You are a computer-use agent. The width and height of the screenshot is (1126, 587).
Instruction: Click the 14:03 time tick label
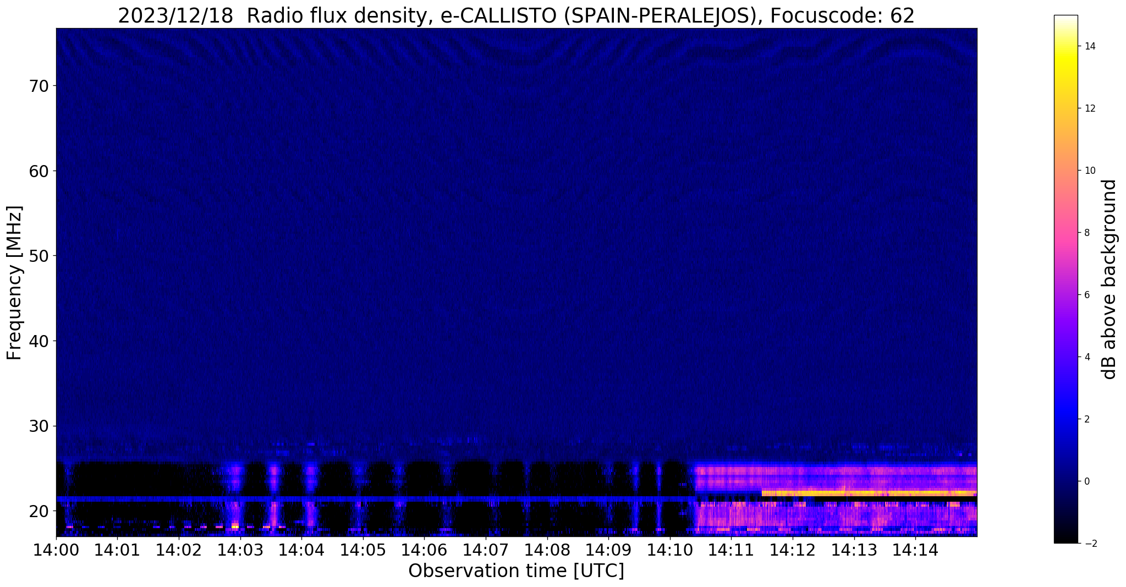pyautogui.click(x=240, y=550)
